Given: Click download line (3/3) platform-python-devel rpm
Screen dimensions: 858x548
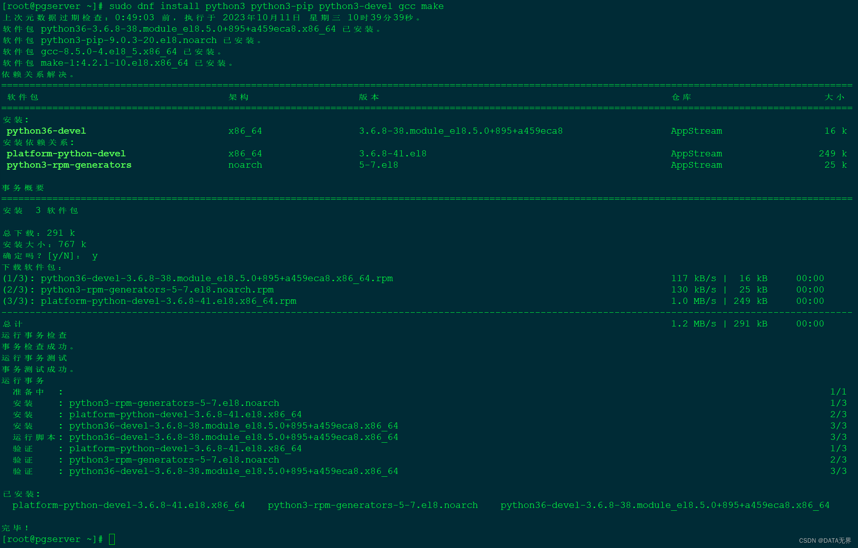Looking at the screenshot, I should tap(150, 301).
